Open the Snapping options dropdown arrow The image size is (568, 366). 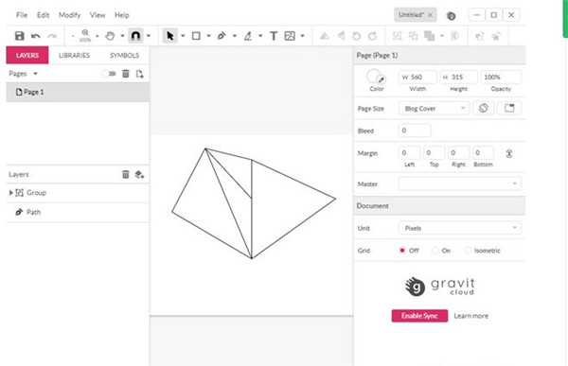click(149, 36)
